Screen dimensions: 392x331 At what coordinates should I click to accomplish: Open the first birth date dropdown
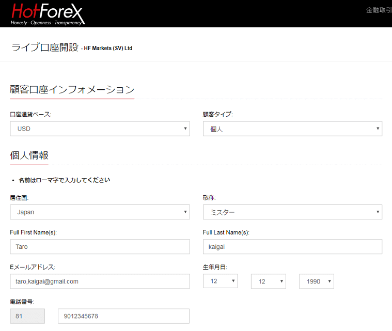220,281
